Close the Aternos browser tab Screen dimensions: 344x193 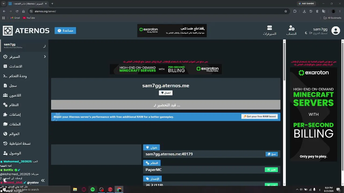pos(46,4)
